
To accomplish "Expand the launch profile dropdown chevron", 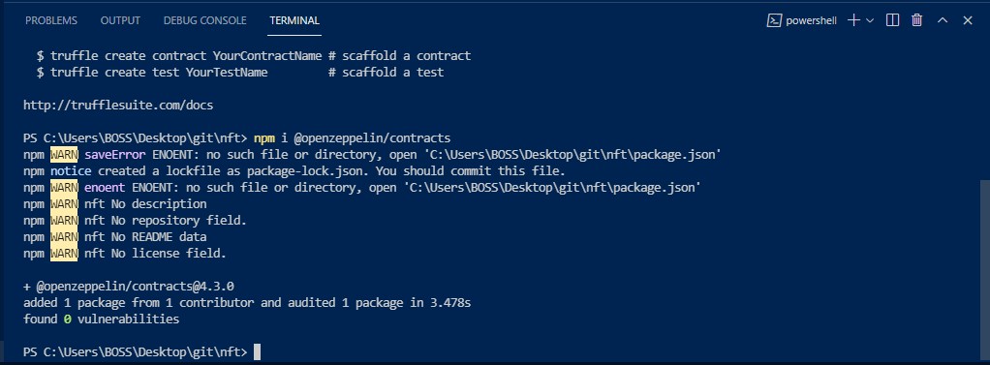I will point(870,21).
